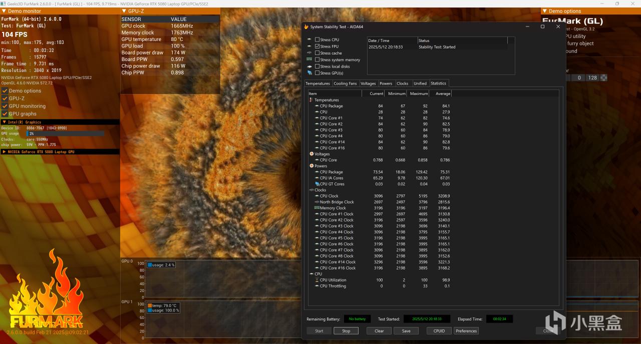Click the CPU Throttling row icon
641x344 pixels.
tap(316, 286)
